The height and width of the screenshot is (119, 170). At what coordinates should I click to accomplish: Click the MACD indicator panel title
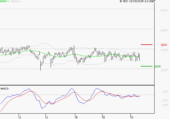coord(5,88)
